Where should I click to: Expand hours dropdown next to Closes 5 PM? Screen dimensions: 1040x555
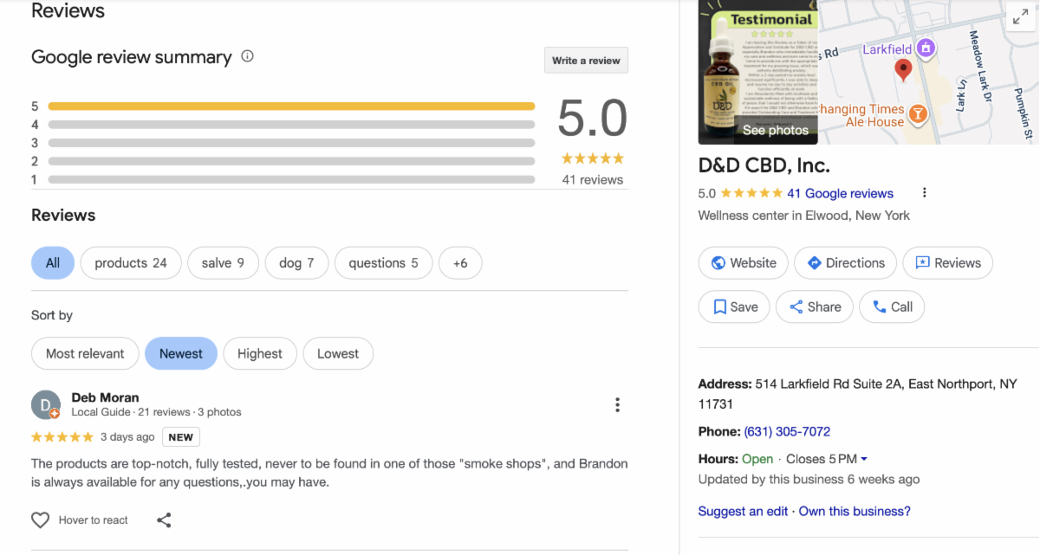point(864,459)
